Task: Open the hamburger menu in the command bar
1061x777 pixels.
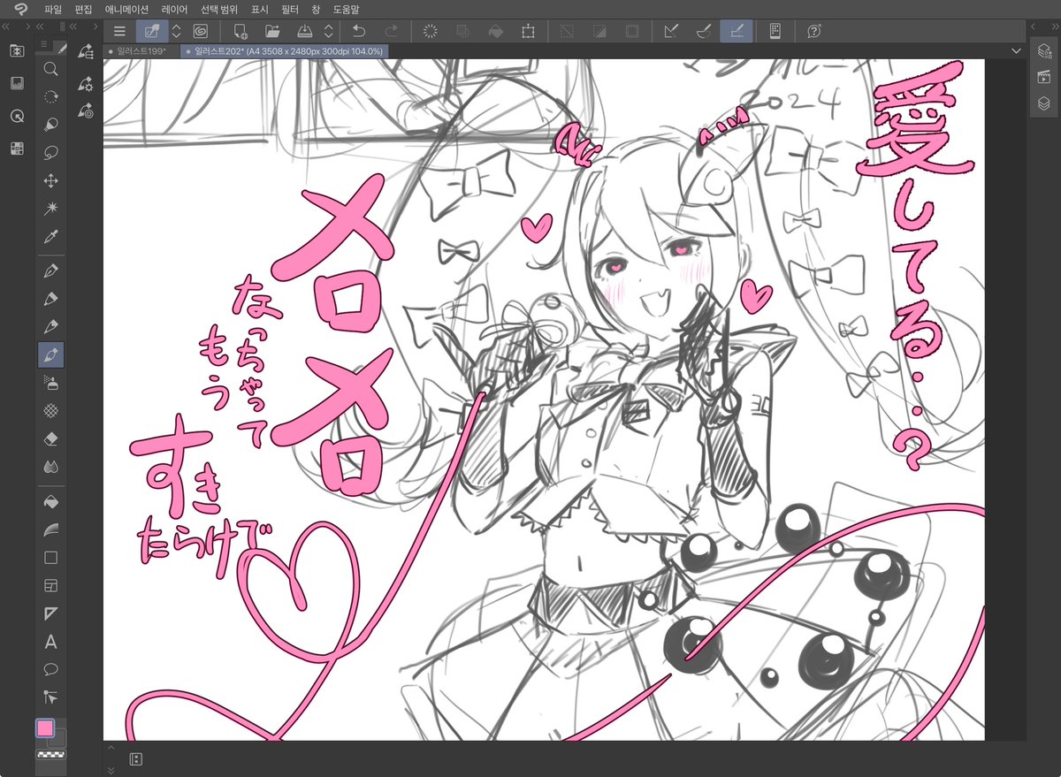Action: click(120, 31)
